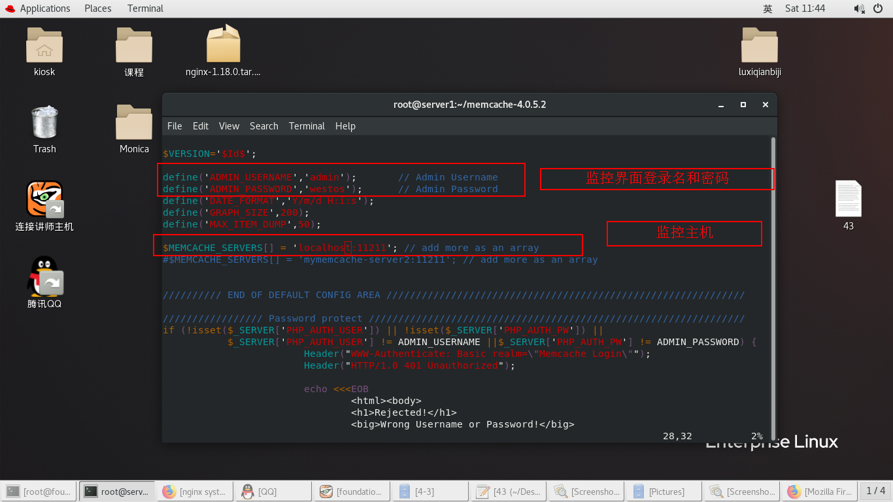
Task: Select the text file named 43
Action: pos(849,199)
